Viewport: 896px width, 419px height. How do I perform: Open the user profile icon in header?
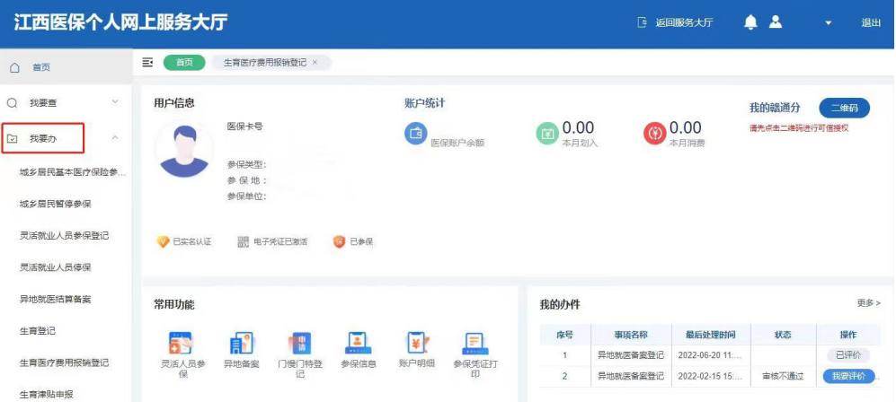pyautogui.click(x=776, y=22)
